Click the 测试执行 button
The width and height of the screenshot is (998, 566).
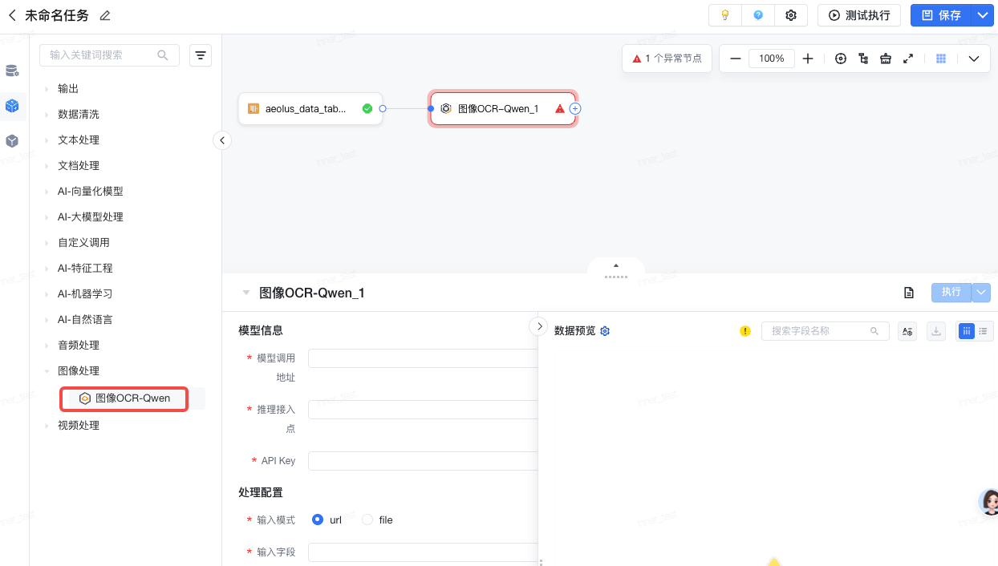pos(859,15)
